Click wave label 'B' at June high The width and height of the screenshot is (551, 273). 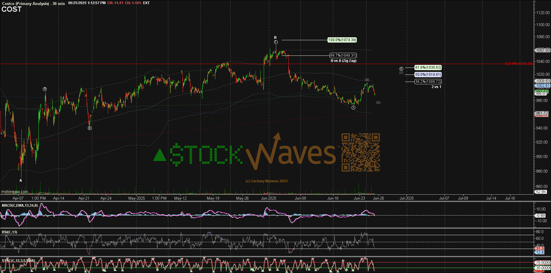pyautogui.click(x=275, y=37)
